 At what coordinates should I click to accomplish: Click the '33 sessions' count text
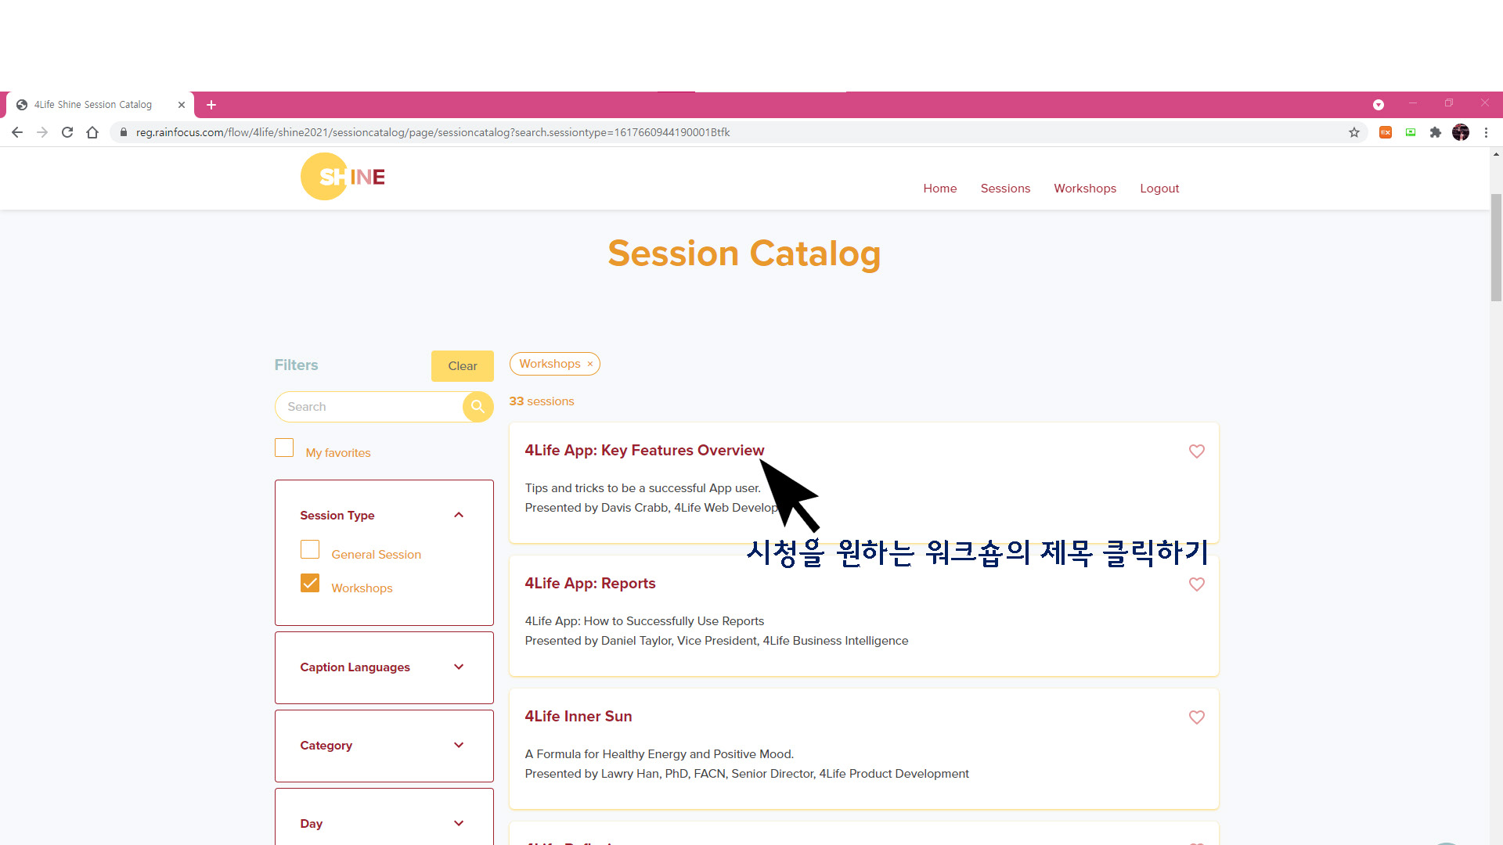coord(542,401)
